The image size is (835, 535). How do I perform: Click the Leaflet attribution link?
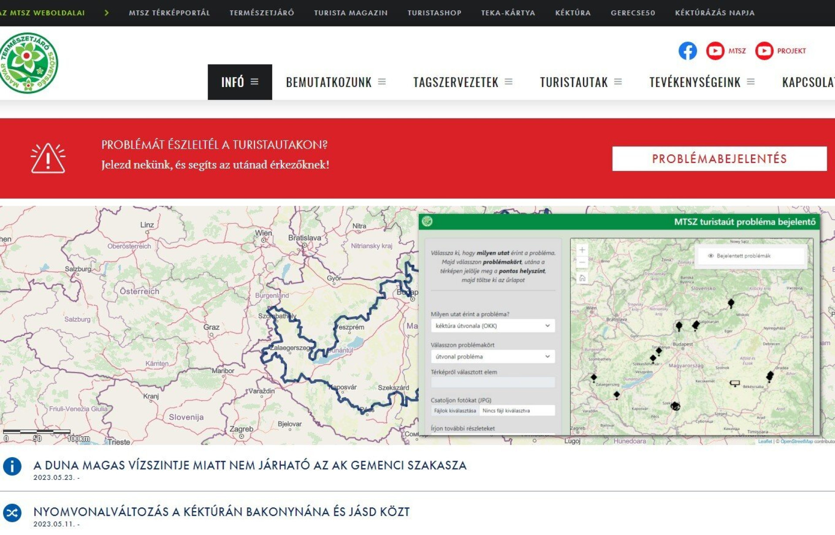click(765, 441)
